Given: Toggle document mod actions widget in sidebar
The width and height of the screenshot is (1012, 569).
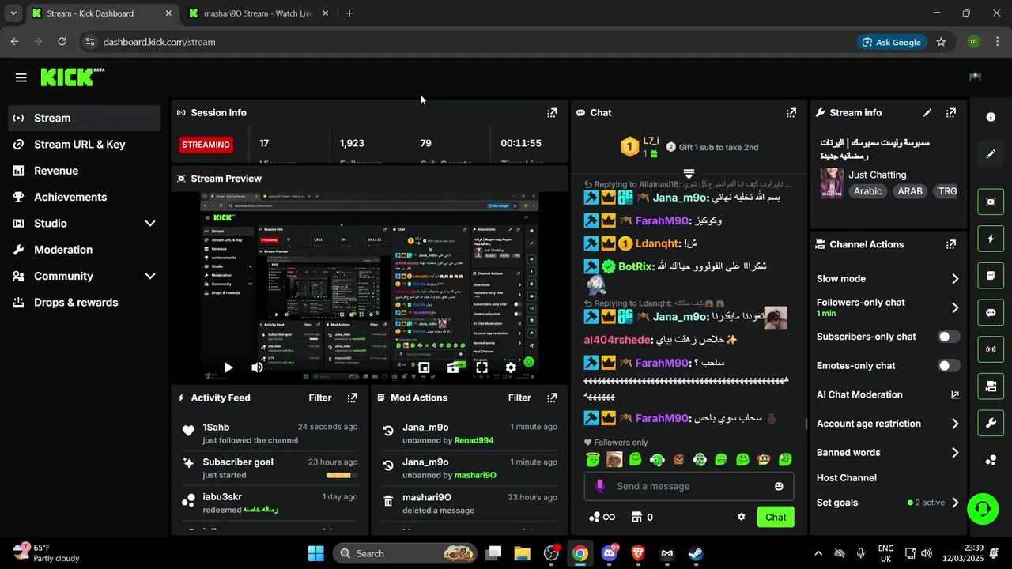Looking at the screenshot, I should tap(991, 276).
